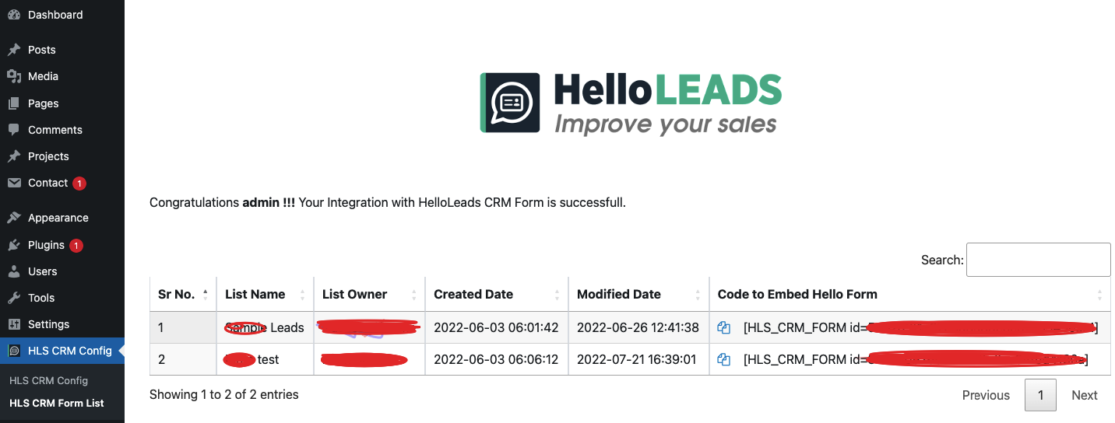Open HLS CRM Config submenu item
Image resolution: width=1115 pixels, height=423 pixels.
48,380
